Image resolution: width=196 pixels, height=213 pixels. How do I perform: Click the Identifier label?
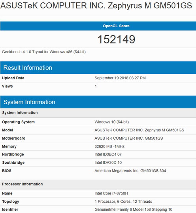[x=10, y=209]
